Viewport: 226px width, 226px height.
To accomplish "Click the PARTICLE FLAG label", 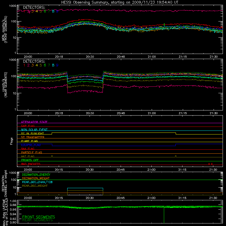I will (32, 152).
